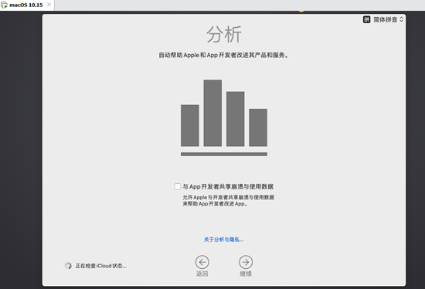This screenshot has height=289, width=425.
Task: Click the 拼 input method icon
Action: point(366,19)
